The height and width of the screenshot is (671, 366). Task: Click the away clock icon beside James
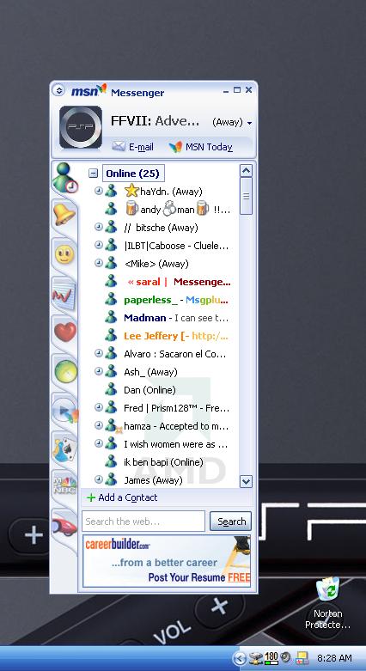click(99, 479)
